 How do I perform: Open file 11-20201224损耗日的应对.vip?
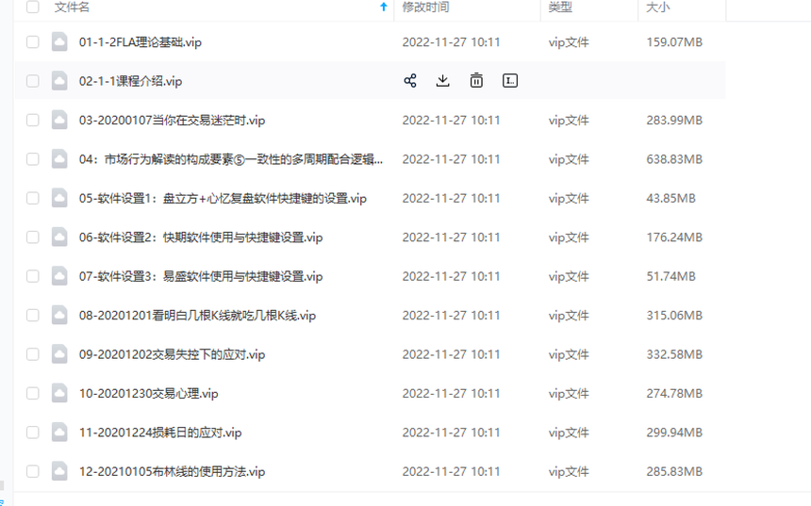click(x=160, y=433)
